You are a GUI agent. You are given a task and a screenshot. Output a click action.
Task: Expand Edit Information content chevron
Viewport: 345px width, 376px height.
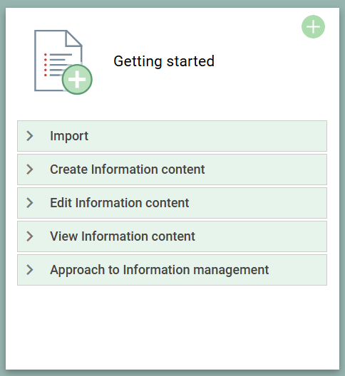[29, 203]
